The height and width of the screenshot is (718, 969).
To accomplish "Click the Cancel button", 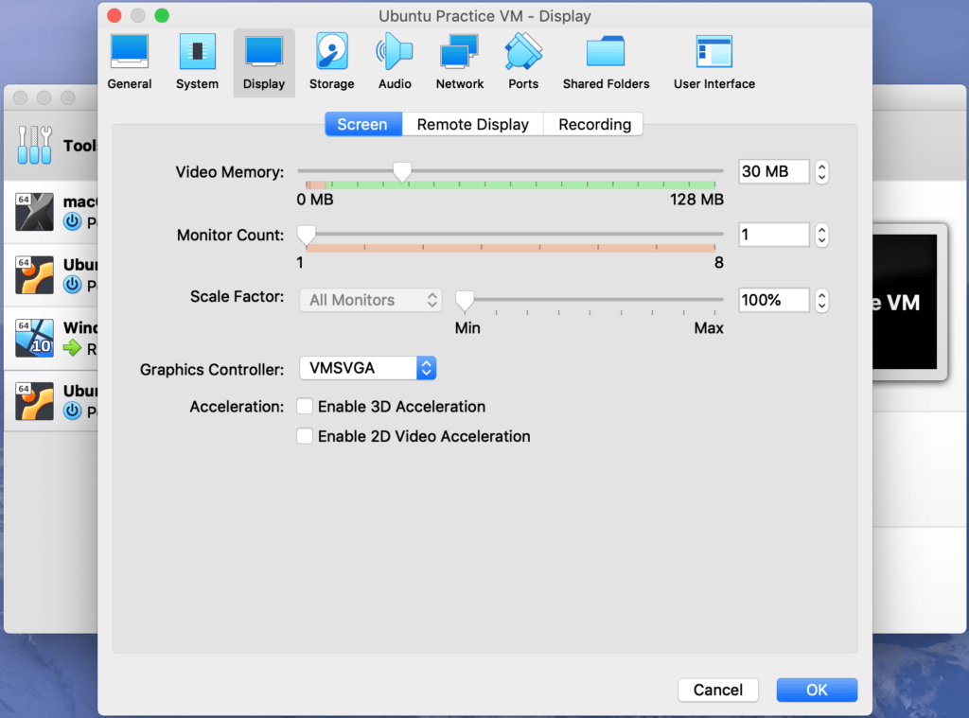I will [718, 690].
